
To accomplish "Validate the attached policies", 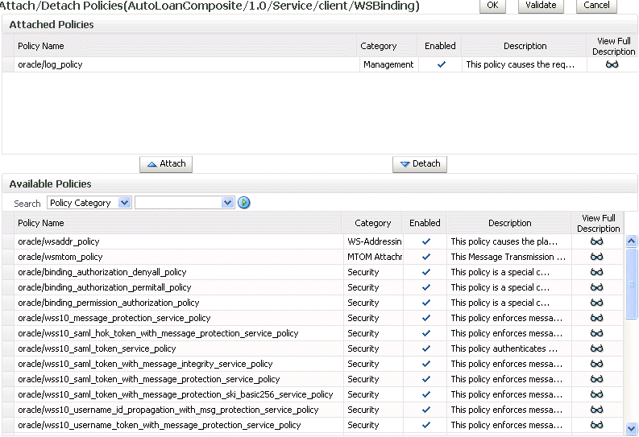I will click(541, 6).
